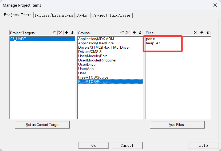Click the Cancel button
Image resolution: width=221 pixels, height=151 pixels.
click(x=127, y=145)
